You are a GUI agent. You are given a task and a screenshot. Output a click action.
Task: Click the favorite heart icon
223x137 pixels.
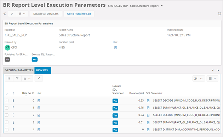219,14
